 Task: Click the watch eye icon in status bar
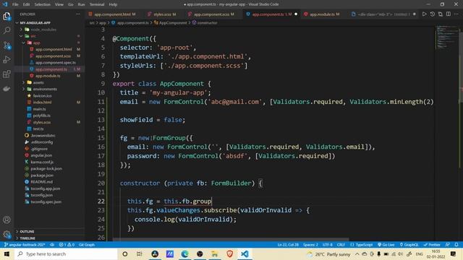pos(52,245)
